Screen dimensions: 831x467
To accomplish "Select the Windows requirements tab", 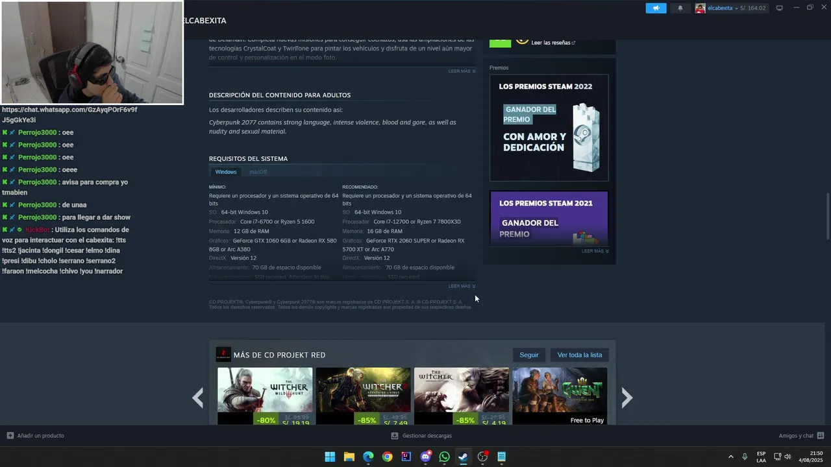I will (226, 172).
